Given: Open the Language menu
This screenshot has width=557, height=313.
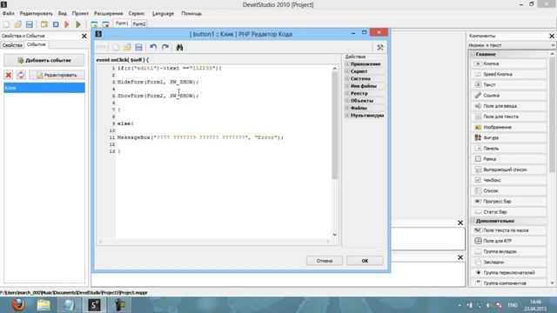Looking at the screenshot, I should [163, 14].
